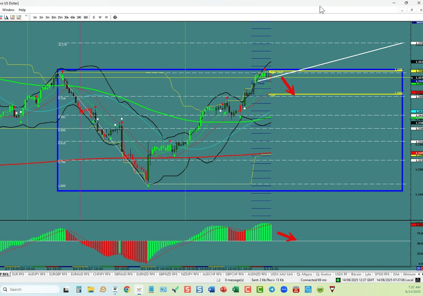
Task: Open the period clock tool on the toolbar
Action: [115, 17]
